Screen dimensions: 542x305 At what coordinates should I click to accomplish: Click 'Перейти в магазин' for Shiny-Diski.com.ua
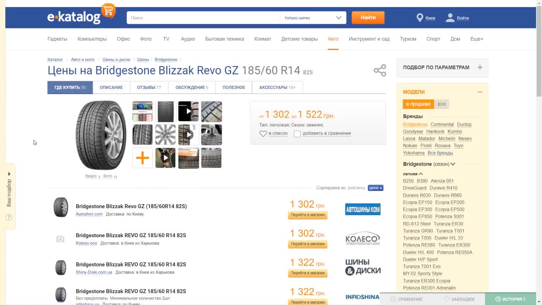point(308,273)
